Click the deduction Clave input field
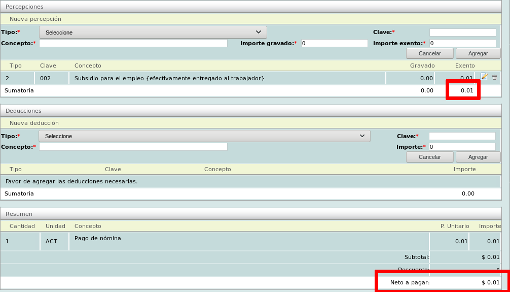Screen dimensions: 510x292 [462, 136]
